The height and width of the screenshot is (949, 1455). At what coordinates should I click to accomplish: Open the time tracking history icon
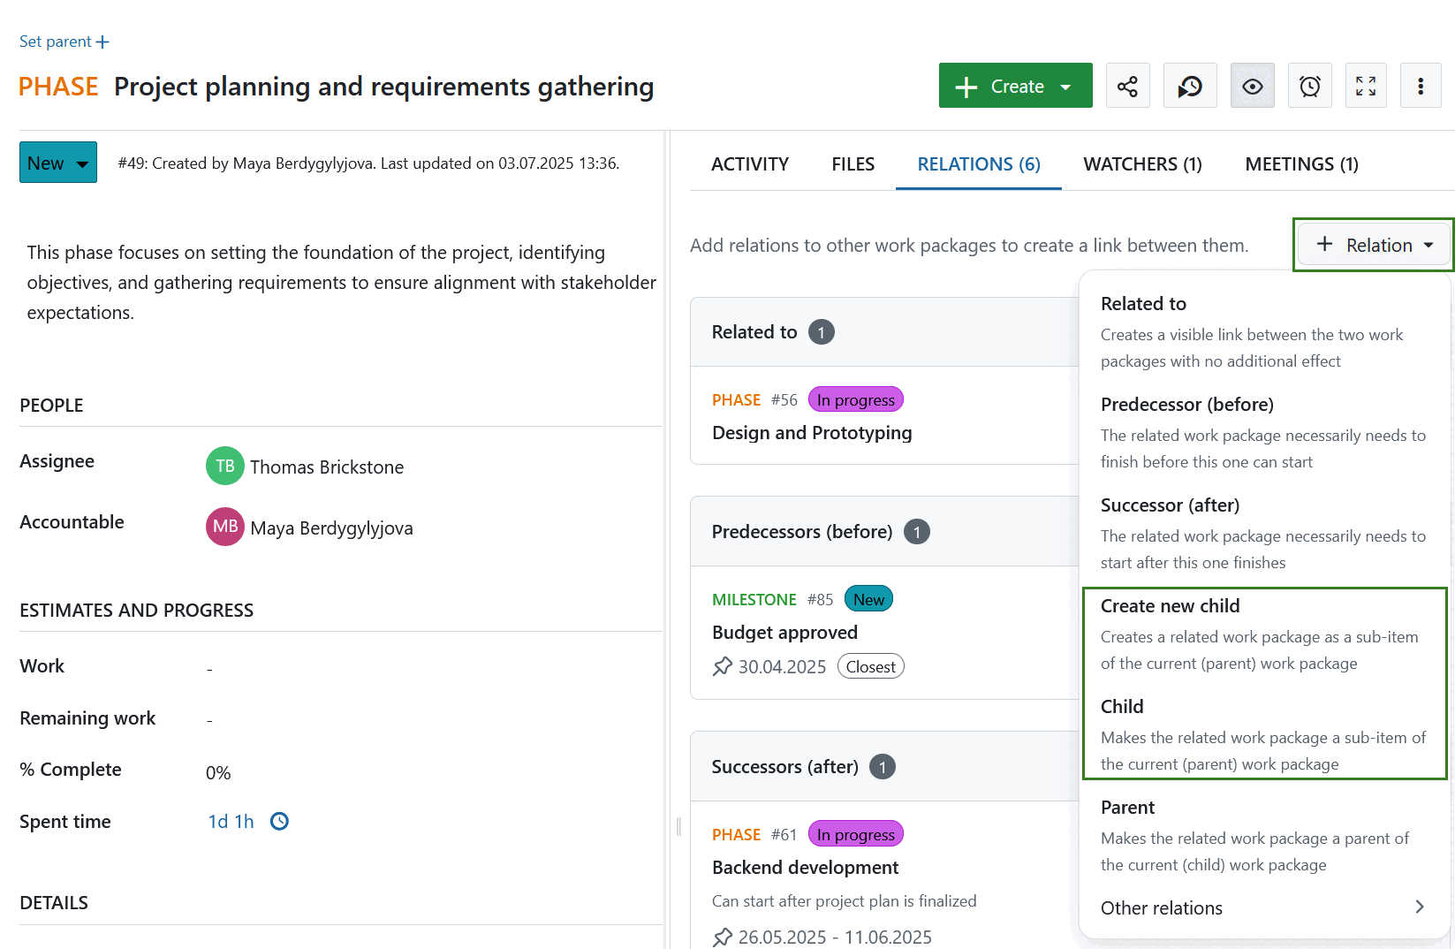coord(1189,85)
